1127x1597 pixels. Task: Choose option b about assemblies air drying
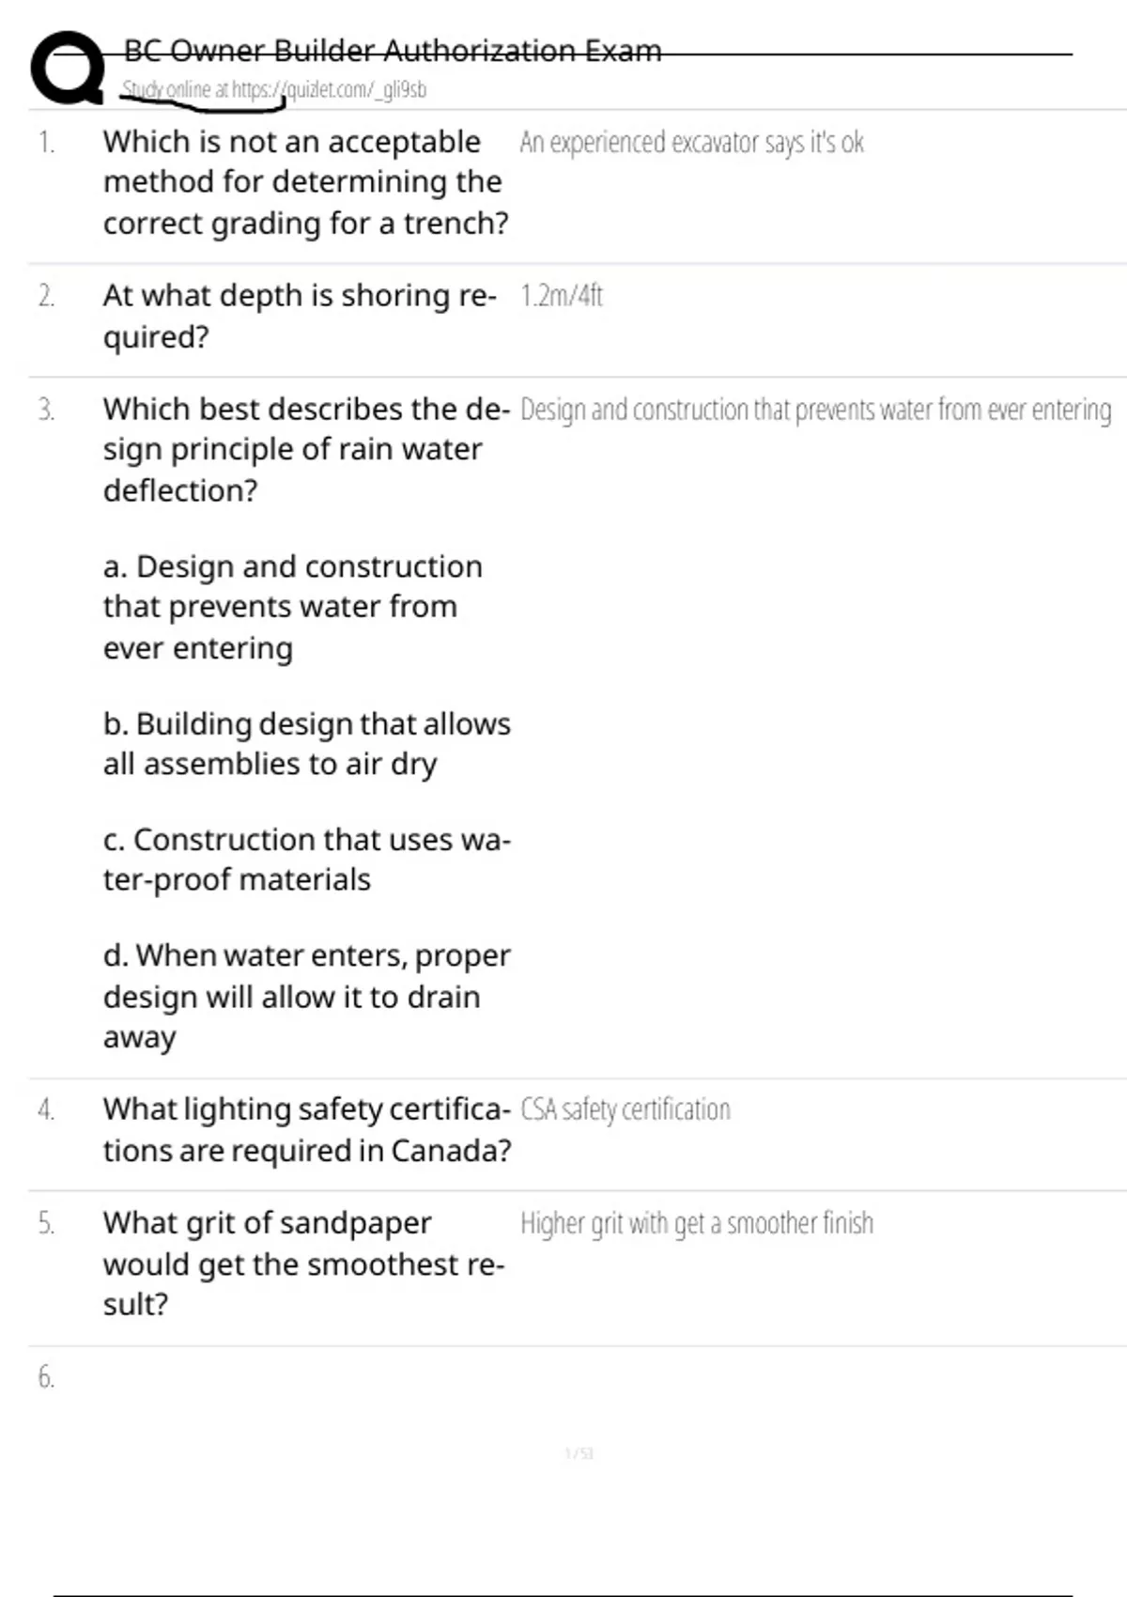click(x=306, y=744)
